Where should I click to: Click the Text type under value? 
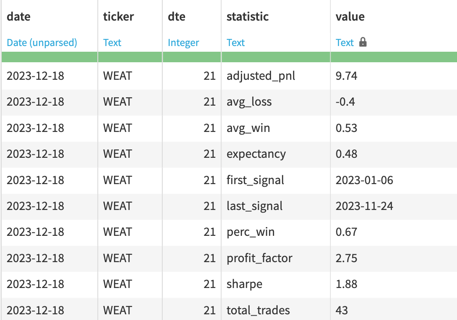345,43
